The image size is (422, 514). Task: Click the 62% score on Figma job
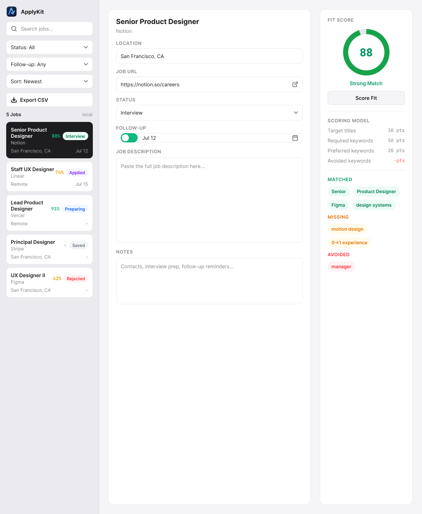[x=57, y=279]
